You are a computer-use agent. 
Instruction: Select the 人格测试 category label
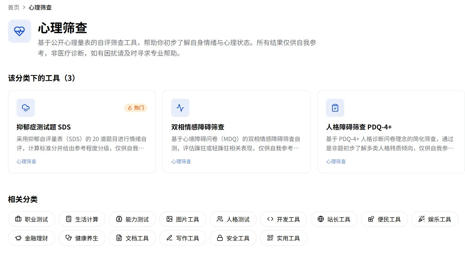[238, 219]
